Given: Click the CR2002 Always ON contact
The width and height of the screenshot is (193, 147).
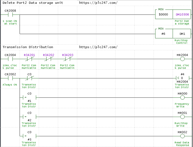Looking at the screenshot, I should click(10, 78).
